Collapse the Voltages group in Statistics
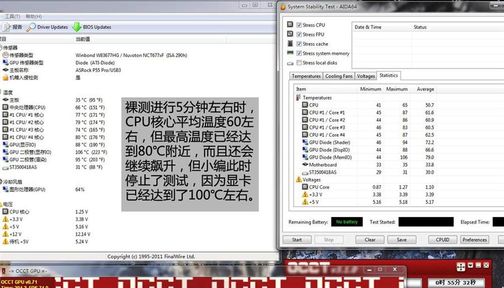504x288 pixels. click(x=298, y=179)
